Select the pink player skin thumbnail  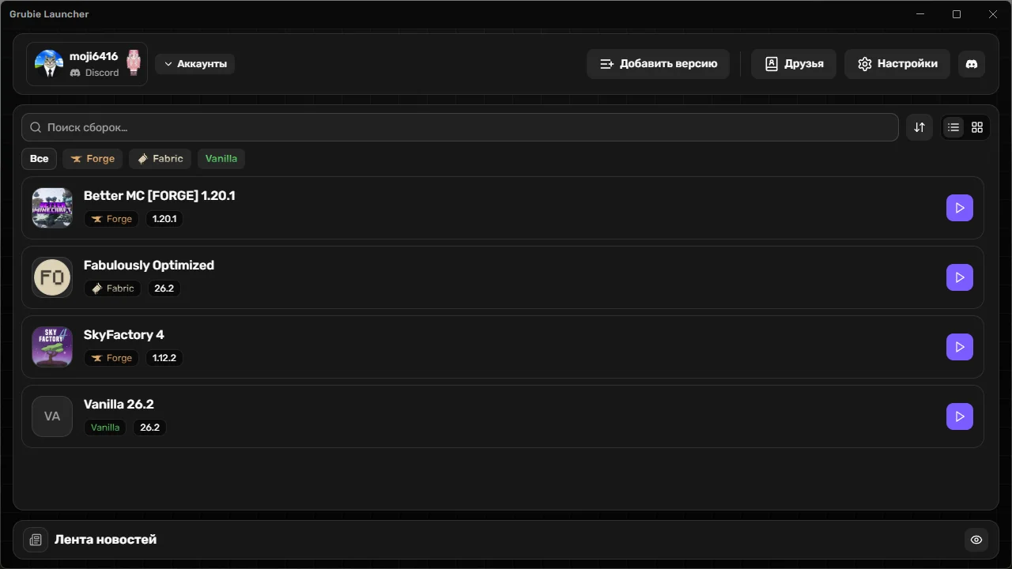point(134,63)
